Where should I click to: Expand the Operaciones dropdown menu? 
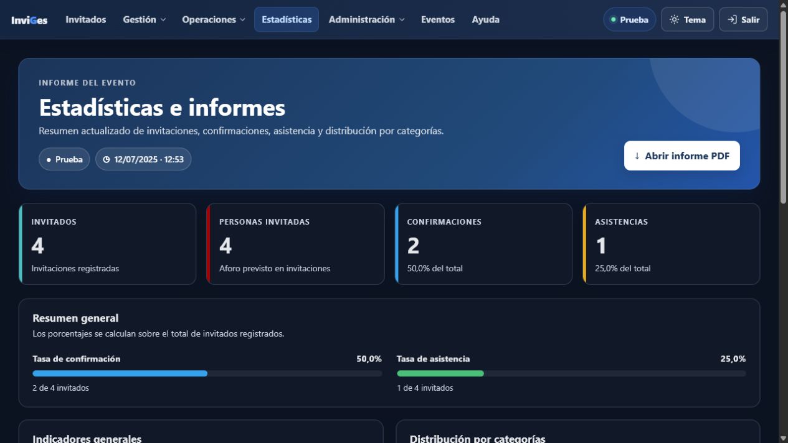pos(213,19)
